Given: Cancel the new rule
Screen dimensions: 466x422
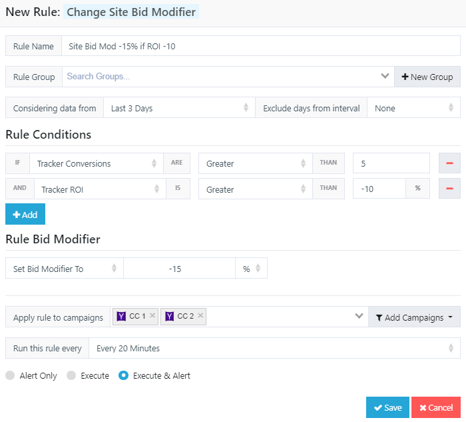Looking at the screenshot, I should click(436, 407).
